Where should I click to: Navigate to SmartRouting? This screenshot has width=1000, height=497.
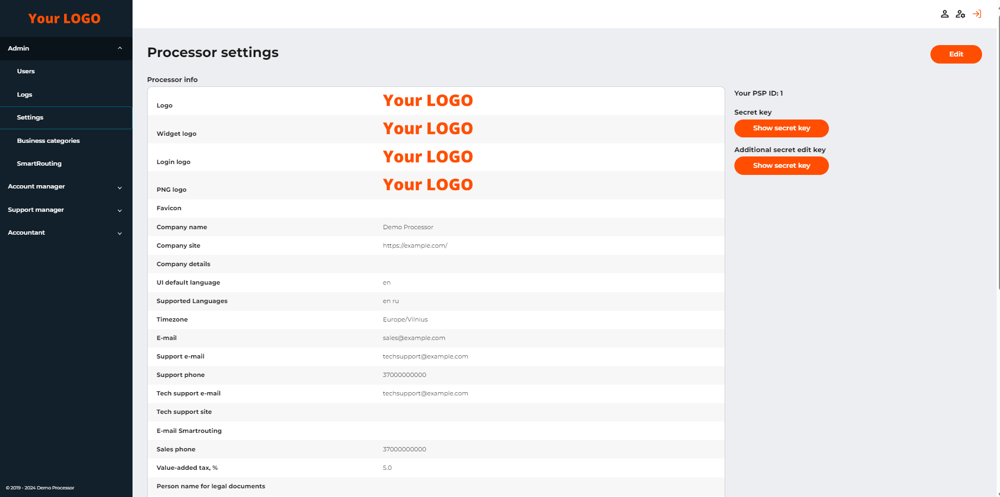[39, 163]
